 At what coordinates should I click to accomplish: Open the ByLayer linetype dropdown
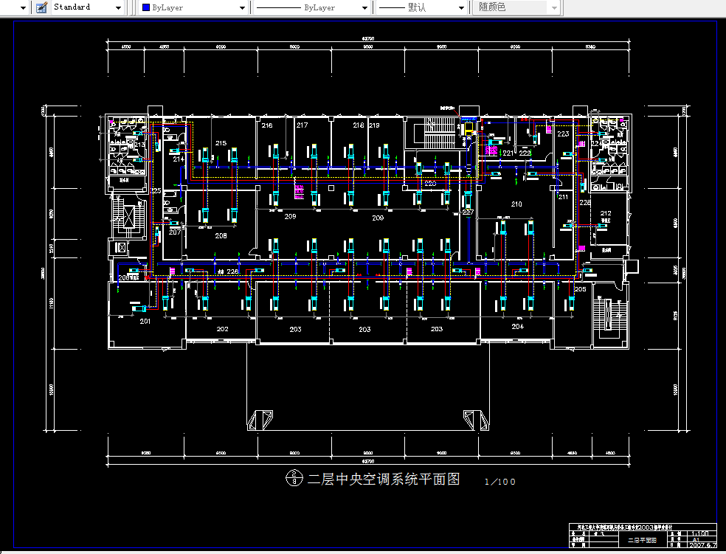313,7
